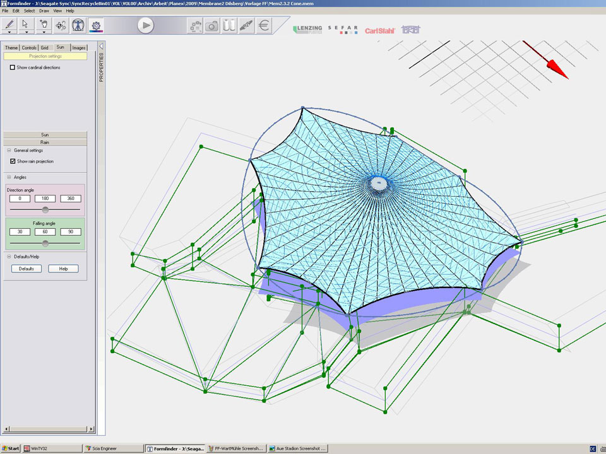Select the pencil draw tool

[9, 24]
